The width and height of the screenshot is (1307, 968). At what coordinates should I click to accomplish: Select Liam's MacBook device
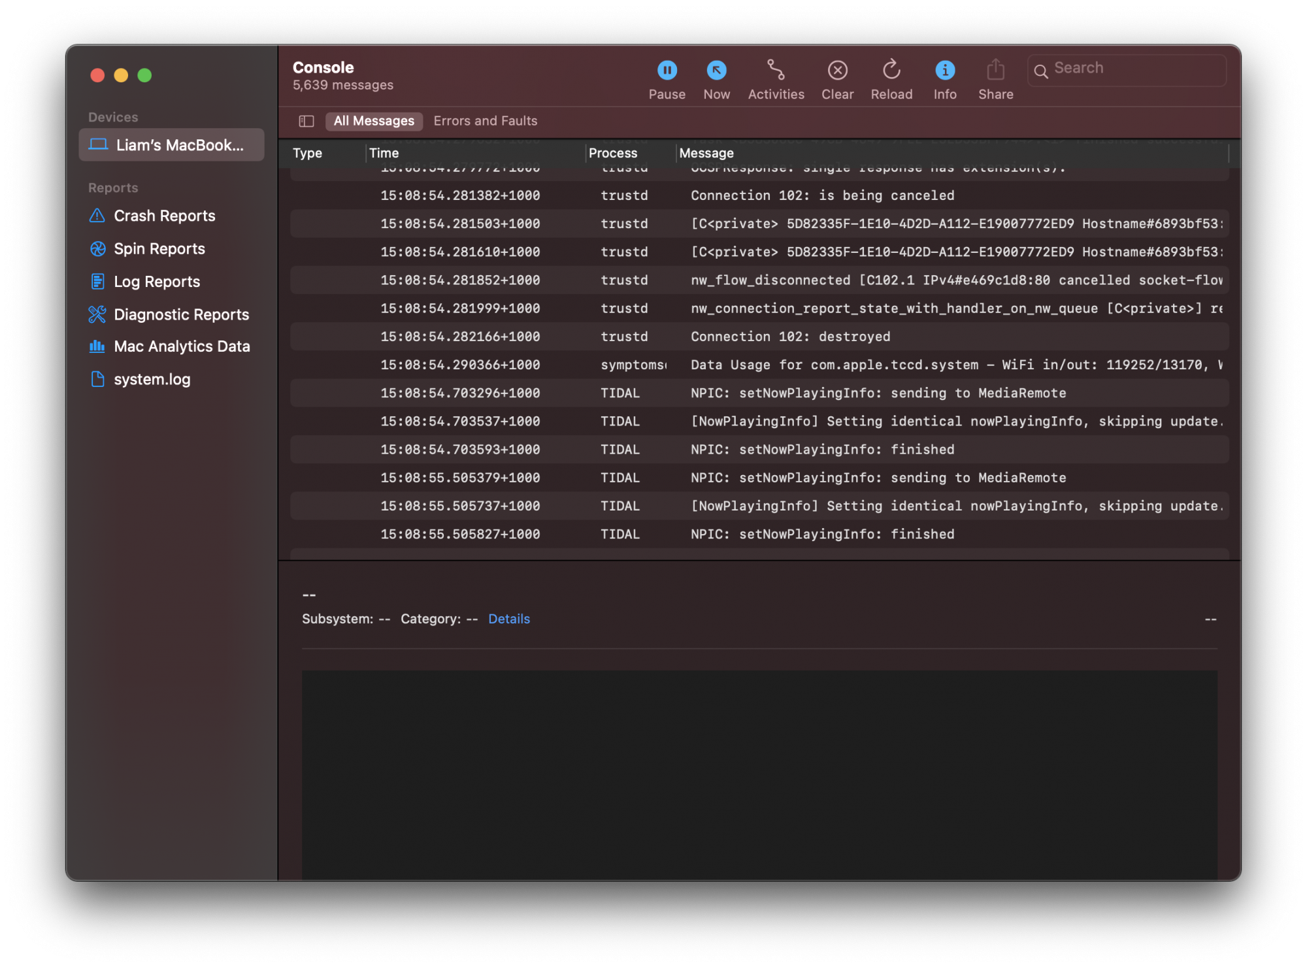pyautogui.click(x=171, y=145)
